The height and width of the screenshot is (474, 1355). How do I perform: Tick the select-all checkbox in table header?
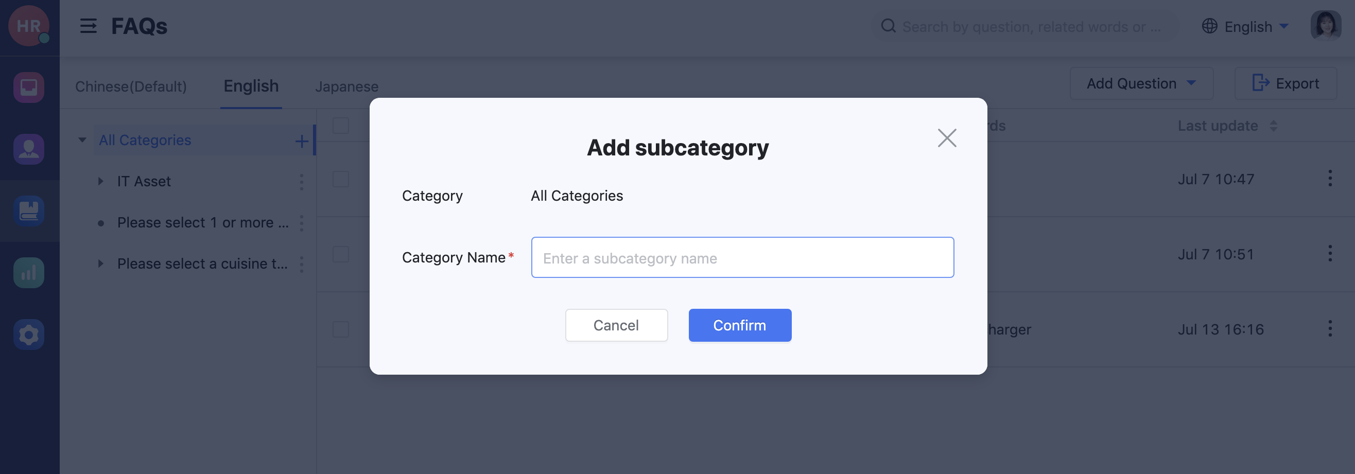341,126
